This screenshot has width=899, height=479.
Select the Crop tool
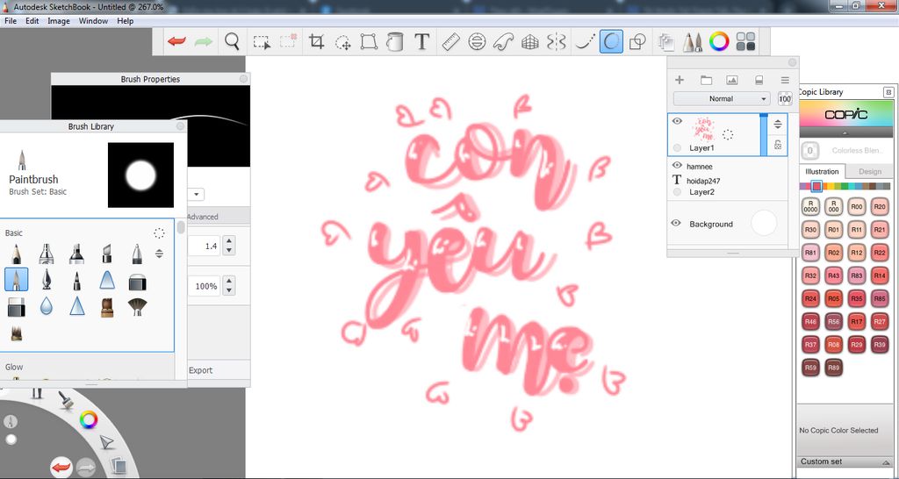316,42
